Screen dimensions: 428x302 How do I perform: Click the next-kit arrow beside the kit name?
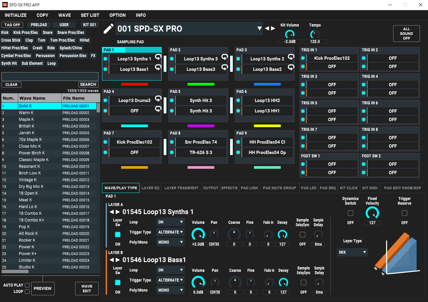[x=272, y=28]
